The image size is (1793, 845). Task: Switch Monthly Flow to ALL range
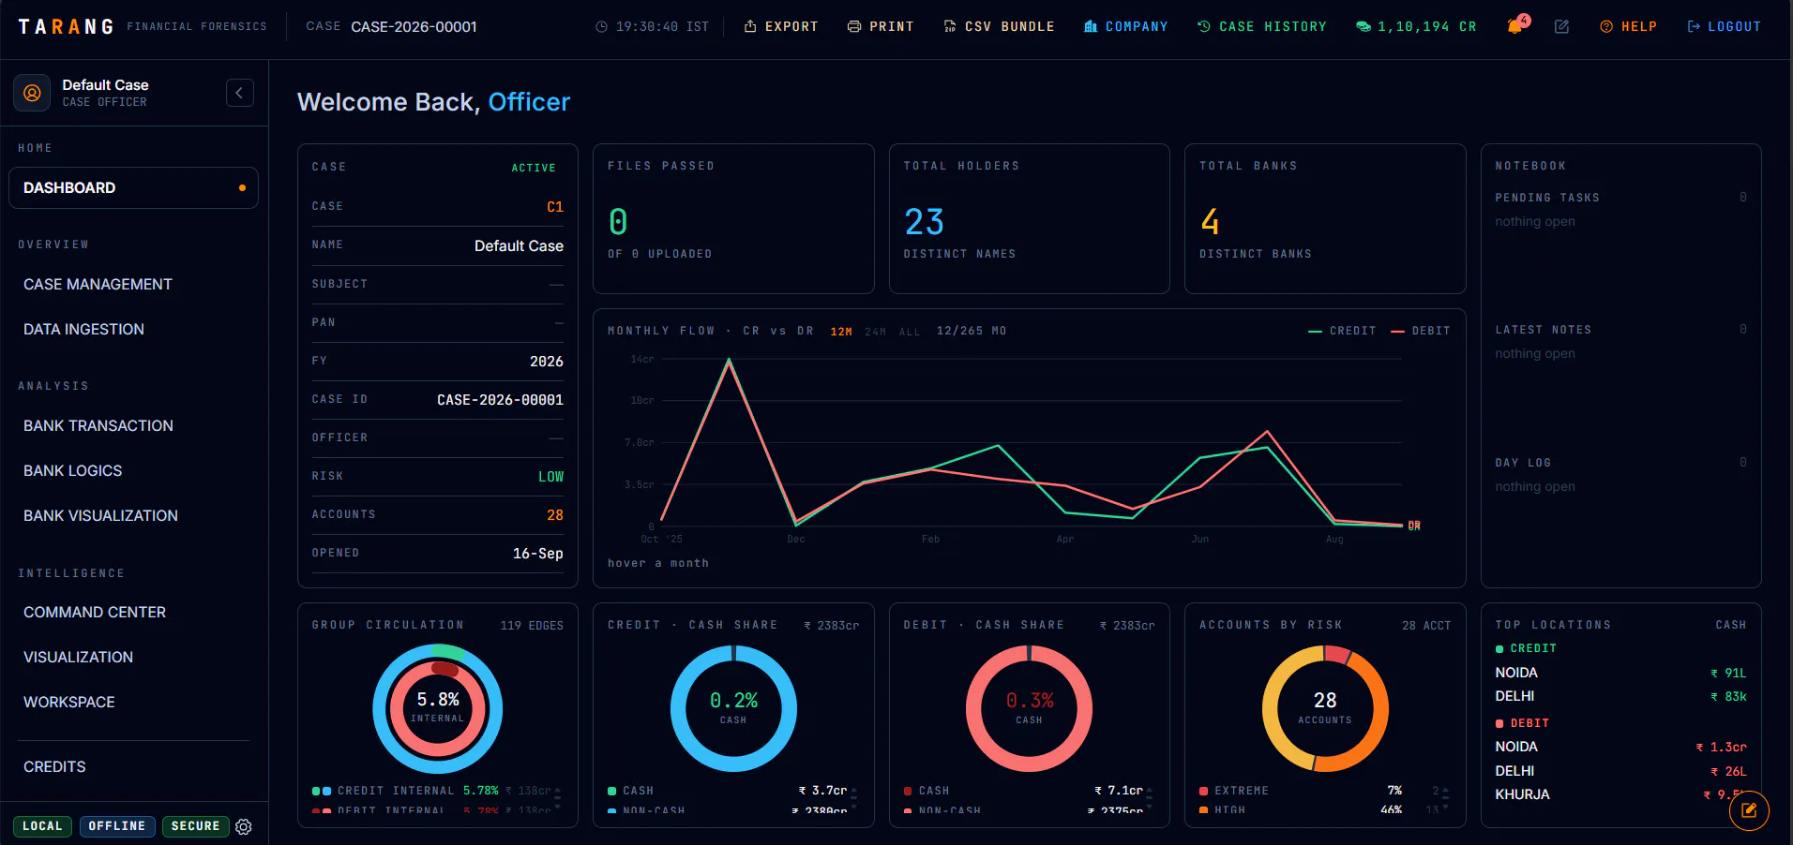pos(910,332)
